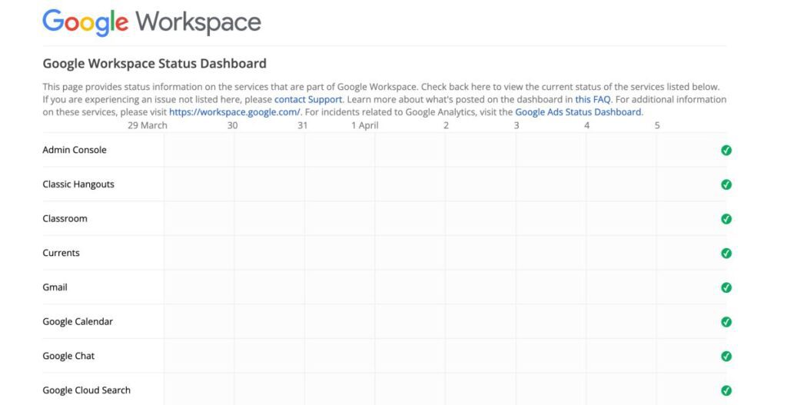Click the Gmail service row label
Viewport: 787px width, 405px height.
[55, 287]
